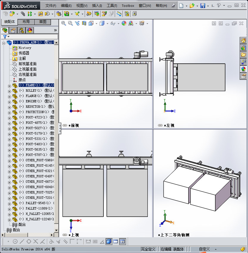Click the feature tree horizontal scrollbar right arrow

[52, 235]
